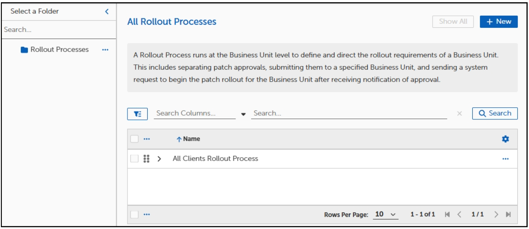Image resolution: width=529 pixels, height=229 pixels.
Task: Open footer bulk actions ellipsis
Action: [x=147, y=215]
